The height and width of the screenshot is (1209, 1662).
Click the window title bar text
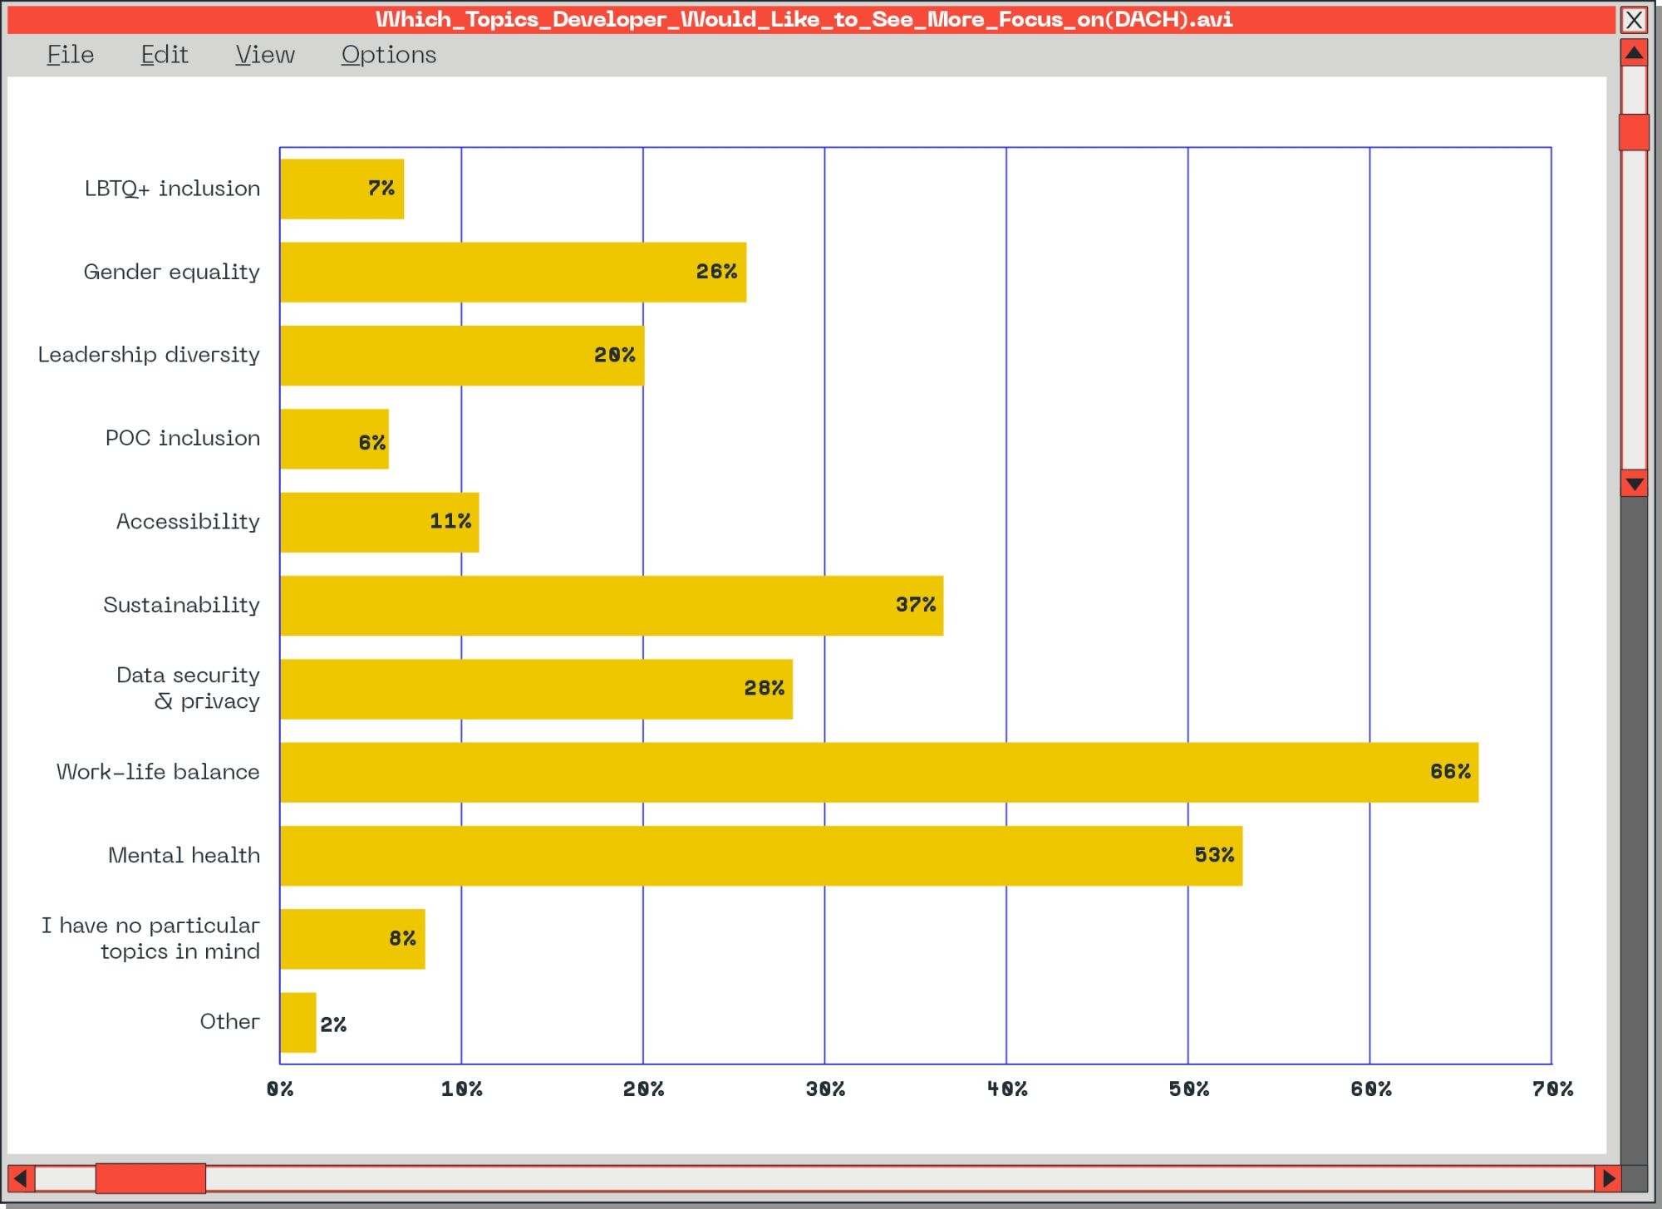[x=804, y=19]
